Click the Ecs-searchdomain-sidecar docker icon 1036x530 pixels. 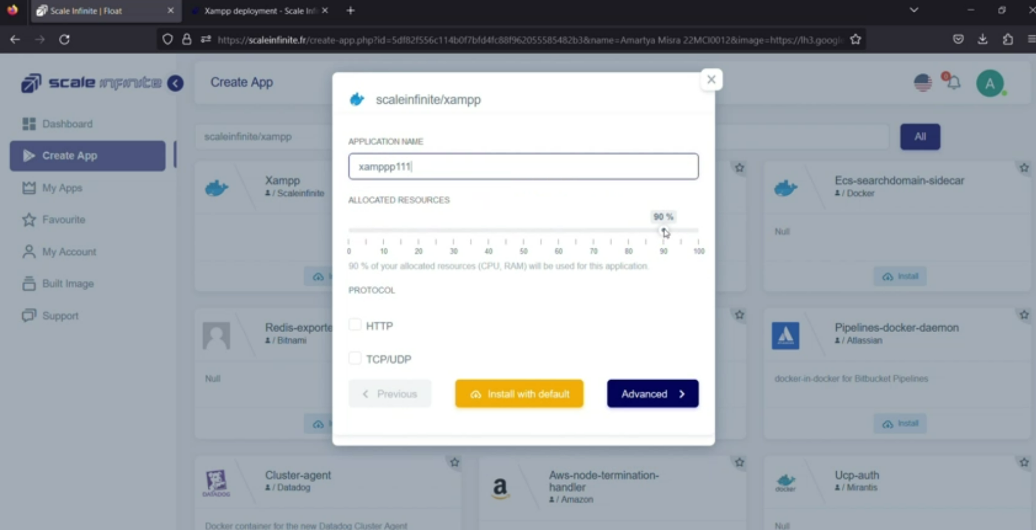pyautogui.click(x=785, y=188)
